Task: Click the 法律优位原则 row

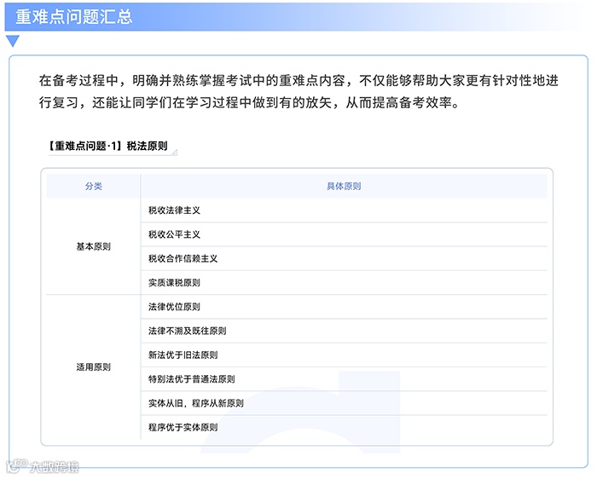Action: click(344, 307)
